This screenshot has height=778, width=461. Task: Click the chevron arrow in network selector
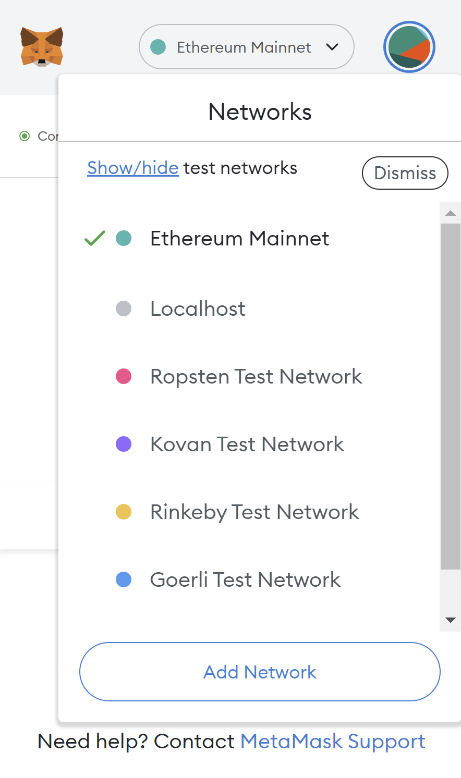pos(332,47)
